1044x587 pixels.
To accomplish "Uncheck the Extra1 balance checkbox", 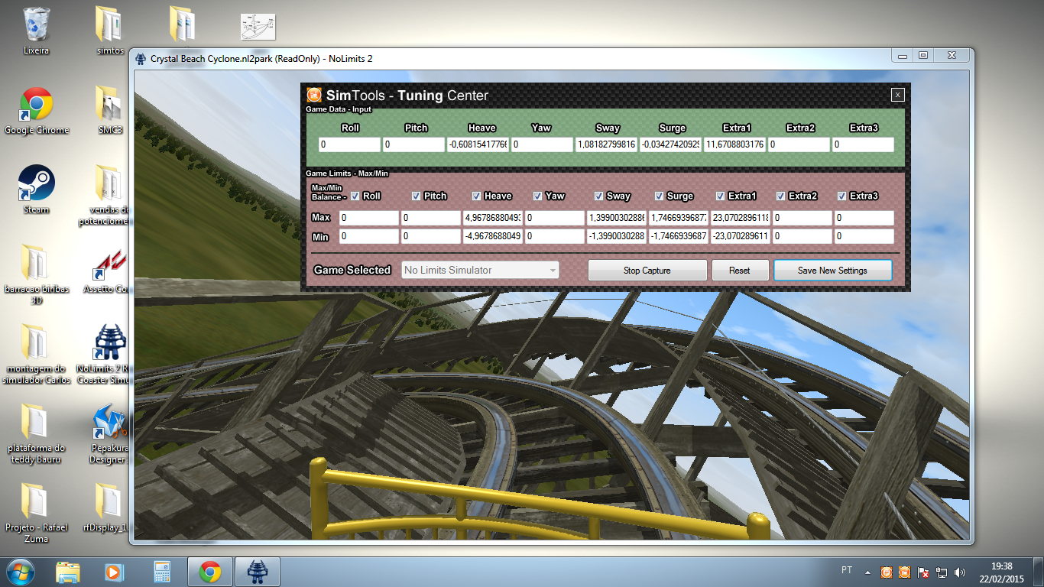I will tap(721, 196).
